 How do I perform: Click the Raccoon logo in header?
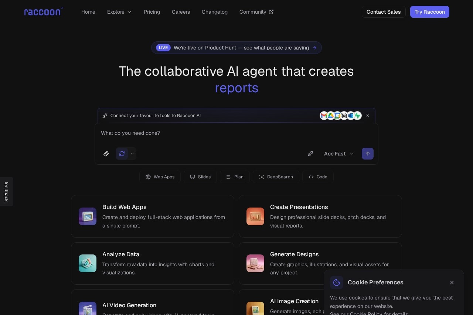click(44, 12)
